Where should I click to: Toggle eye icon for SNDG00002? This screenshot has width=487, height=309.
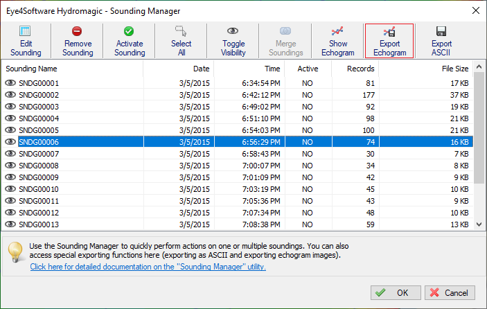(x=10, y=95)
